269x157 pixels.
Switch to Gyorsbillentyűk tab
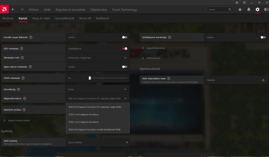tap(65, 18)
